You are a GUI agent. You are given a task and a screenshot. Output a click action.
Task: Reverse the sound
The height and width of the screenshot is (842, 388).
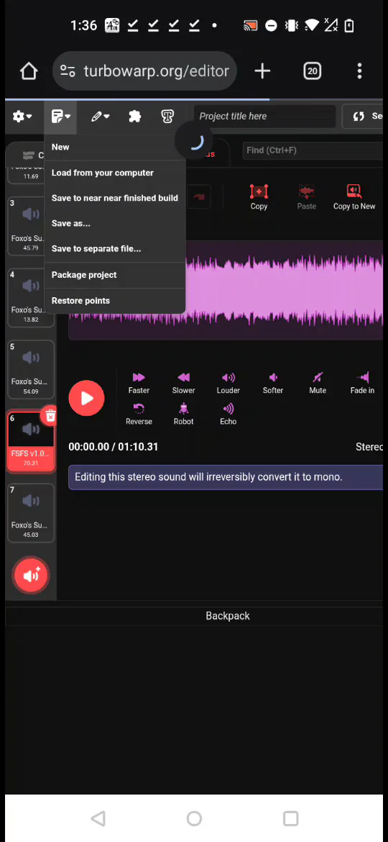tap(139, 414)
